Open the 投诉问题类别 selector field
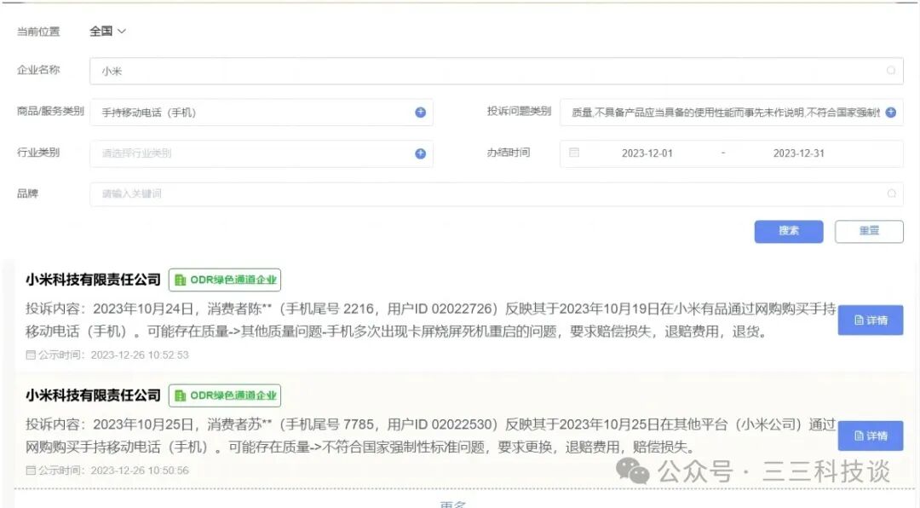 pos(732,113)
